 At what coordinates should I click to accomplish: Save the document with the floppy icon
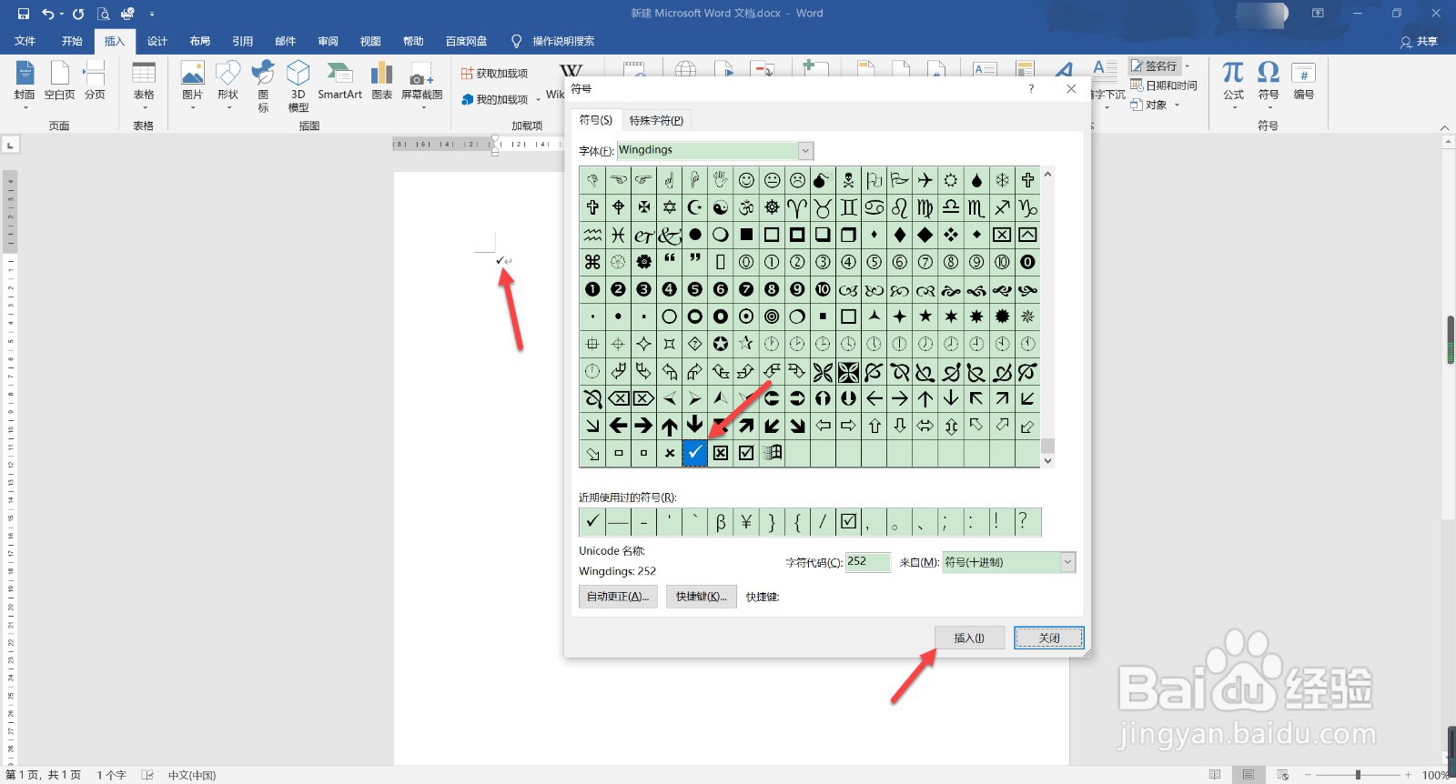24,14
